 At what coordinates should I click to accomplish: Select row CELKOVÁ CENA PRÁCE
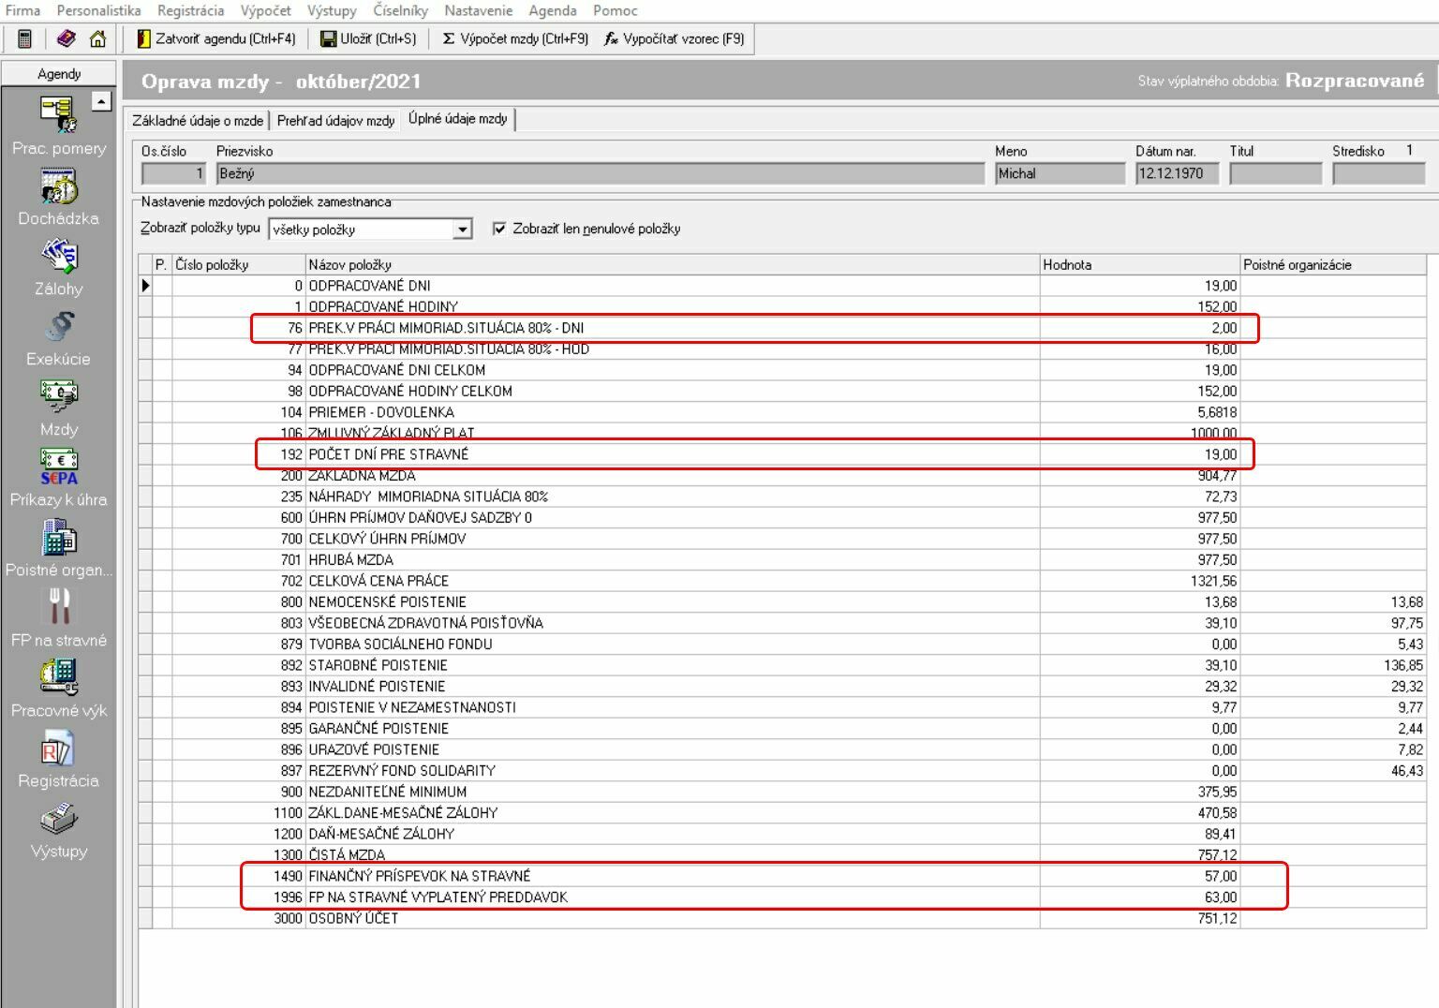click(x=782, y=581)
